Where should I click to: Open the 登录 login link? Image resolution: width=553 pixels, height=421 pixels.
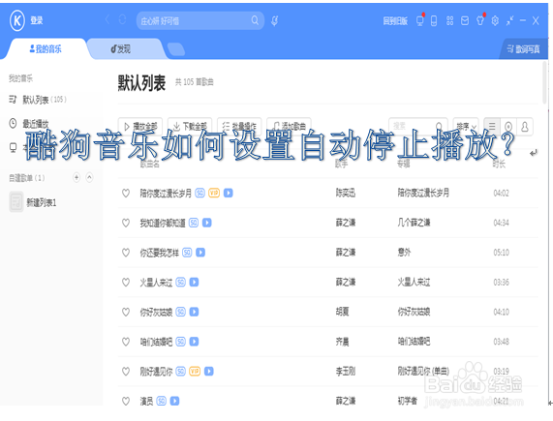point(37,20)
